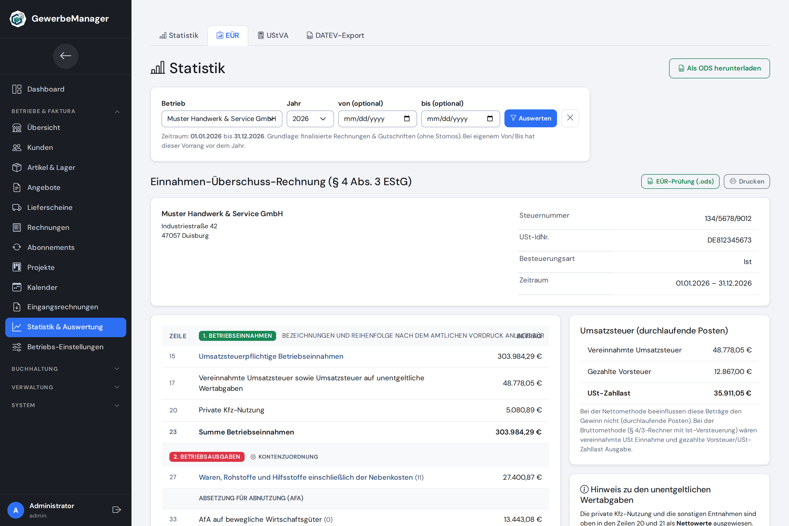789x526 pixels.
Task: Click the info icon beside Hinweis heading
Action: pos(584,489)
